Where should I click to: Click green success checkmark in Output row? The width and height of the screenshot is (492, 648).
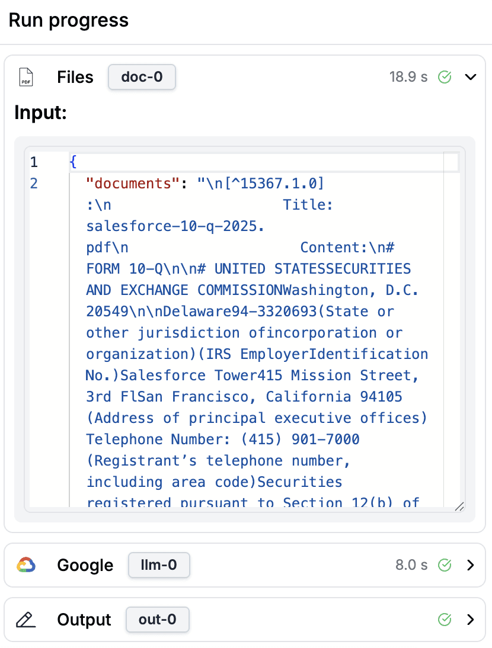click(x=445, y=620)
